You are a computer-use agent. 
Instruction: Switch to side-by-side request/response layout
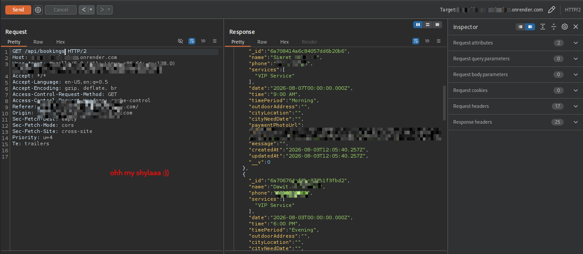click(x=418, y=25)
